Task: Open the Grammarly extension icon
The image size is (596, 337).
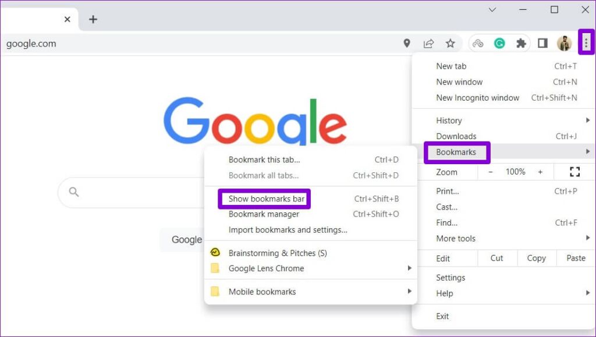Action: point(499,42)
